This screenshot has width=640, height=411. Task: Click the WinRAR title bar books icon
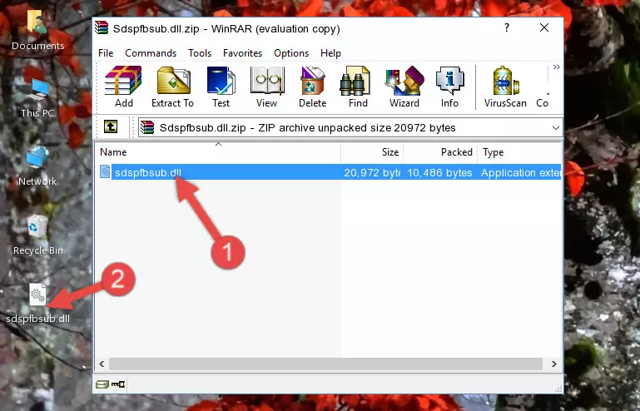pyautogui.click(x=102, y=28)
